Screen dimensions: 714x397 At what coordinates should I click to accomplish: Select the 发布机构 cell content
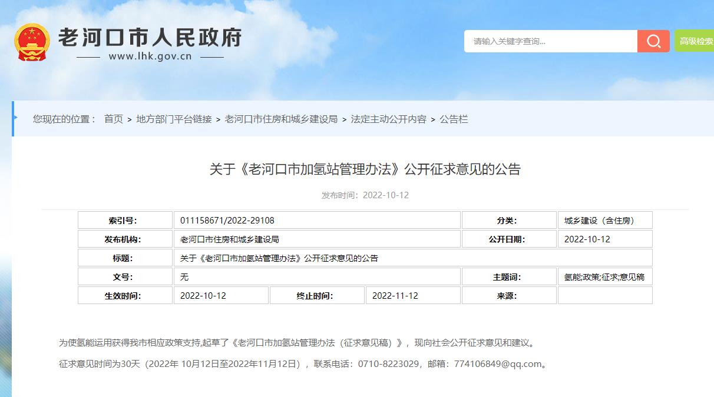231,239
